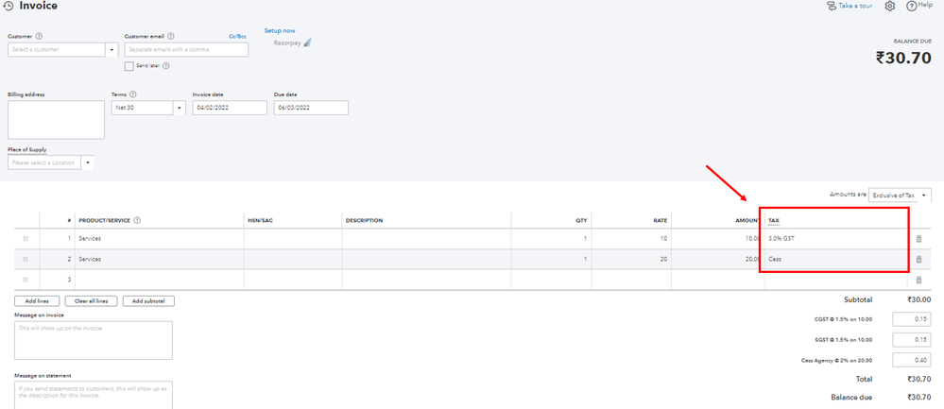Expand the Customer dropdown arrow

pyautogui.click(x=112, y=50)
